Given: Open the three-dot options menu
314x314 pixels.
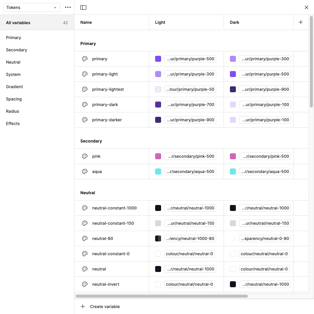Looking at the screenshot, I should point(68,7).
